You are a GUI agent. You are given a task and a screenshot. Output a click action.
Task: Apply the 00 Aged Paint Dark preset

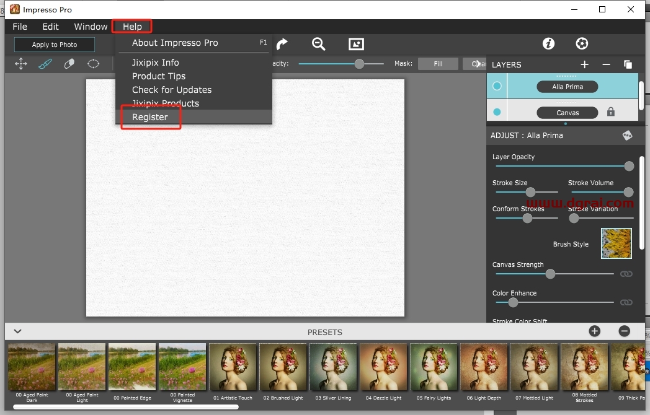click(x=32, y=367)
